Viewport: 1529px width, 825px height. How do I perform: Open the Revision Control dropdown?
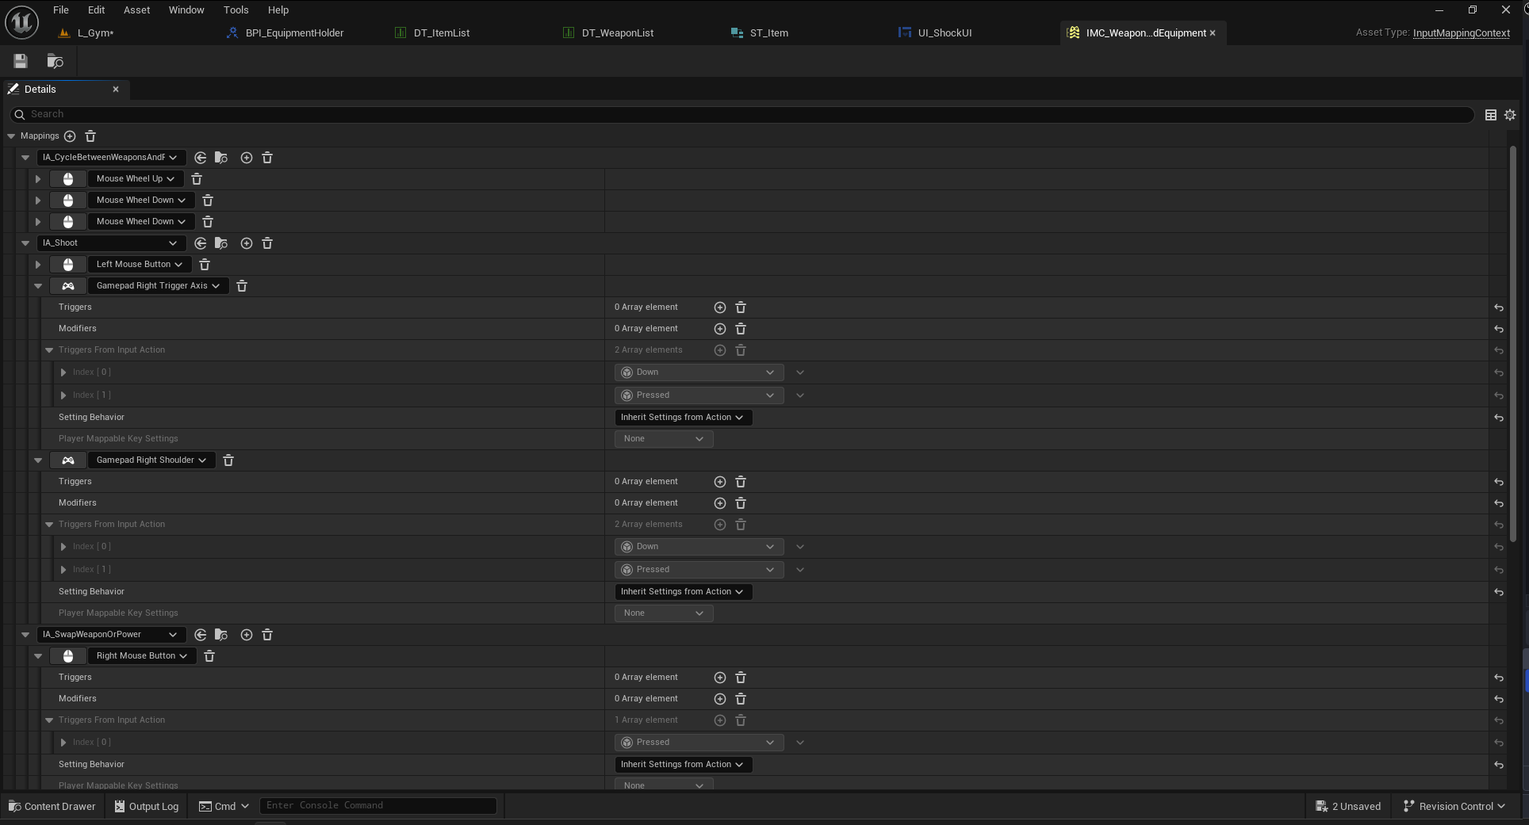coord(1454,806)
